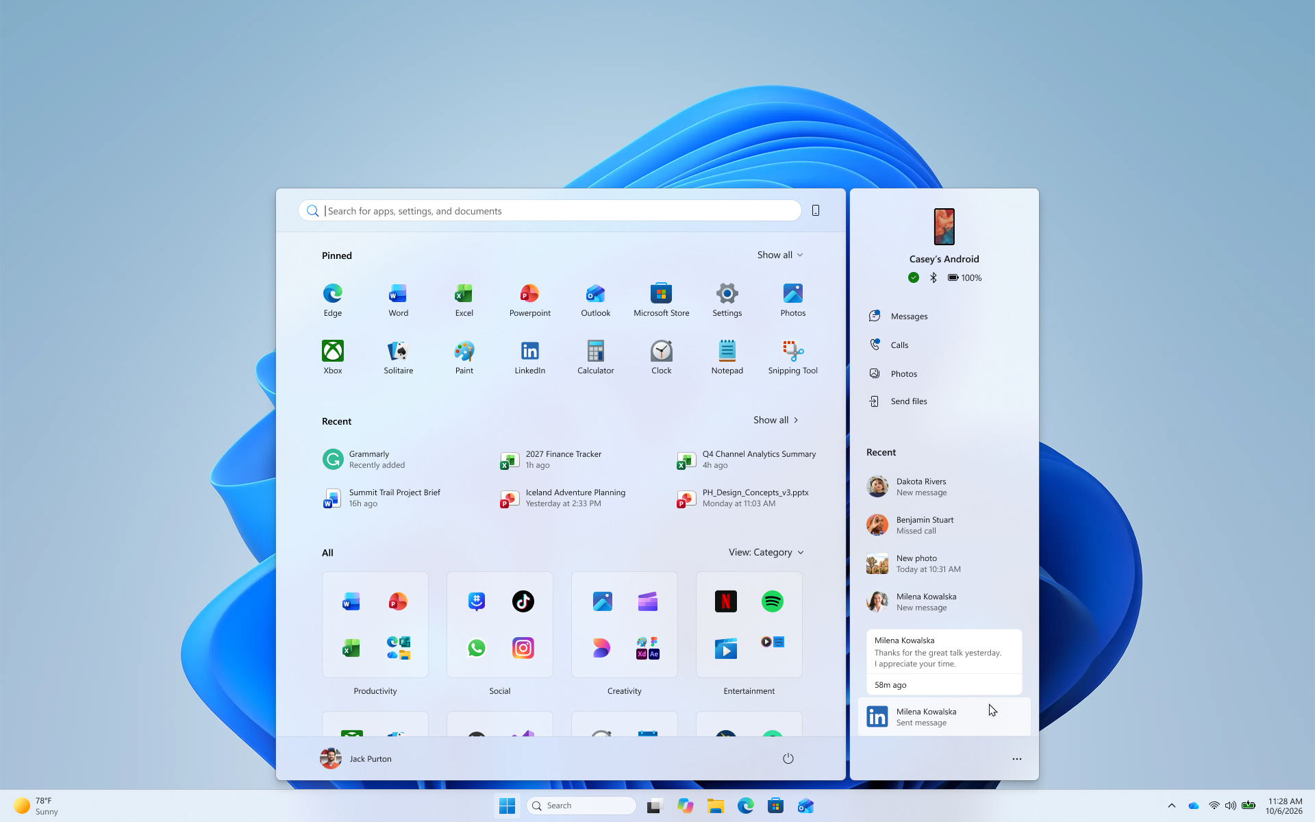Open Microsoft Store from pinned apps
This screenshot has width=1315, height=822.
[662, 300]
